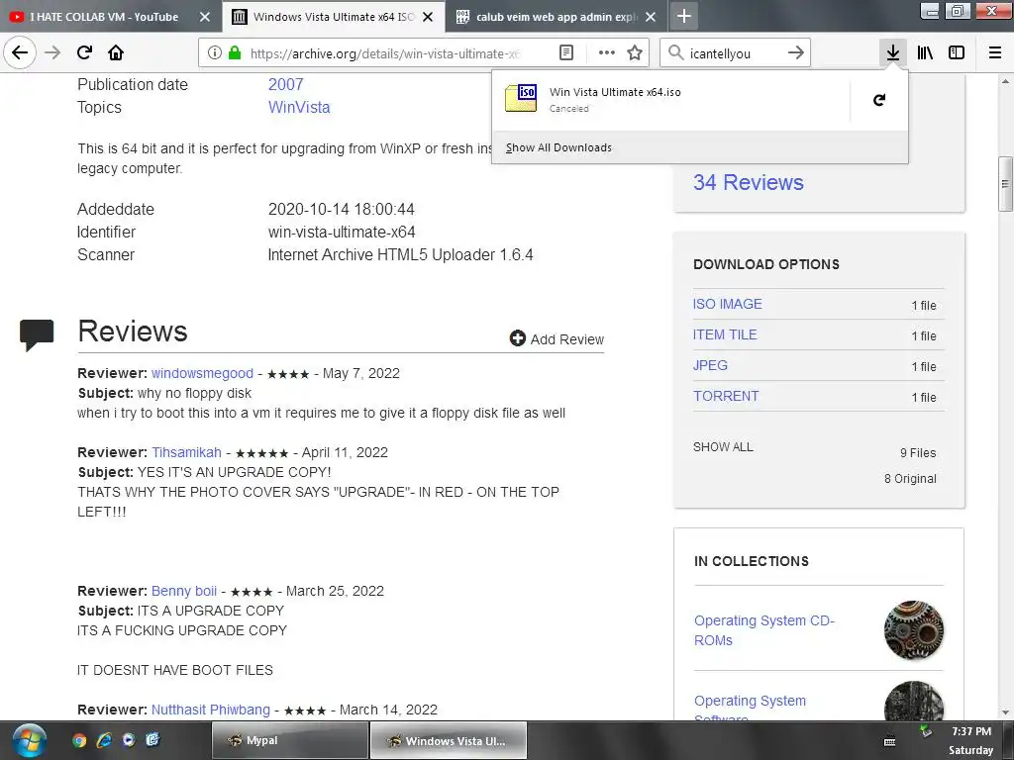Open the library bookshelf icon
Image resolution: width=1014 pixels, height=760 pixels.
(x=925, y=53)
